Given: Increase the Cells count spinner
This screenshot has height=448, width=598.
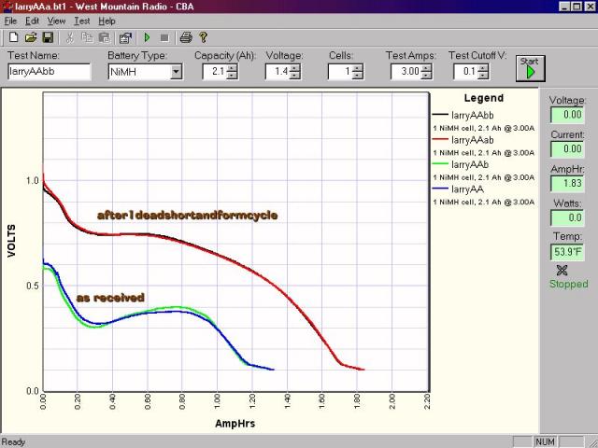Looking at the screenshot, I should point(359,68).
